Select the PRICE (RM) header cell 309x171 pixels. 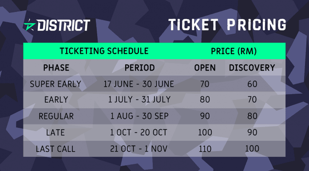[234, 51]
